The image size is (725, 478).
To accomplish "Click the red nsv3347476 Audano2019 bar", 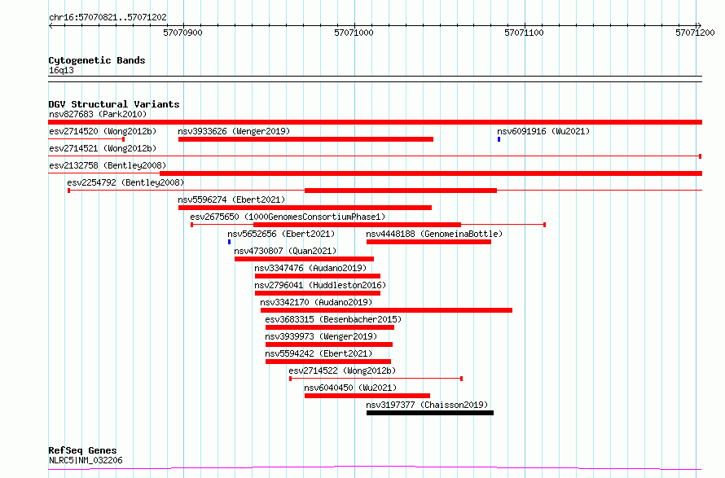I will click(x=318, y=276).
